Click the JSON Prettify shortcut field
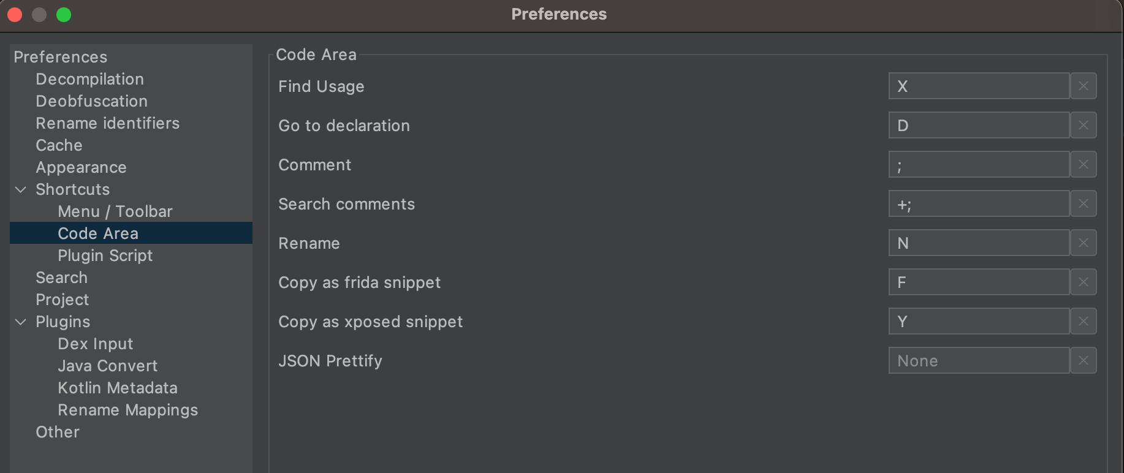 [x=979, y=360]
